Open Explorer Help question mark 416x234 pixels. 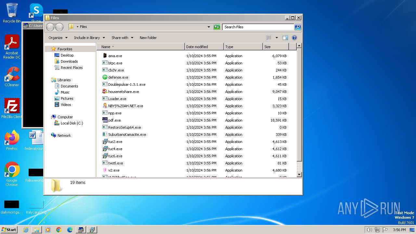(x=294, y=38)
